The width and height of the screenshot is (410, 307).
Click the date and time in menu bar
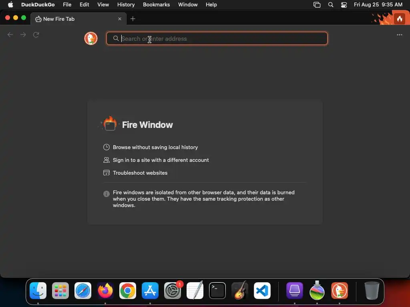pos(378,5)
